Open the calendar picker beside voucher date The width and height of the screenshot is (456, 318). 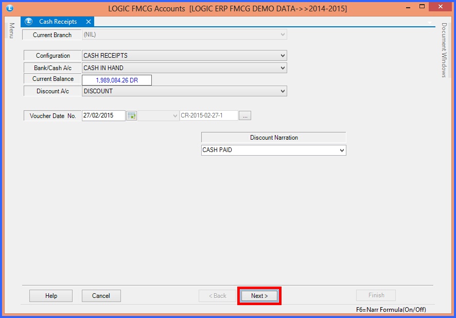[x=131, y=115]
